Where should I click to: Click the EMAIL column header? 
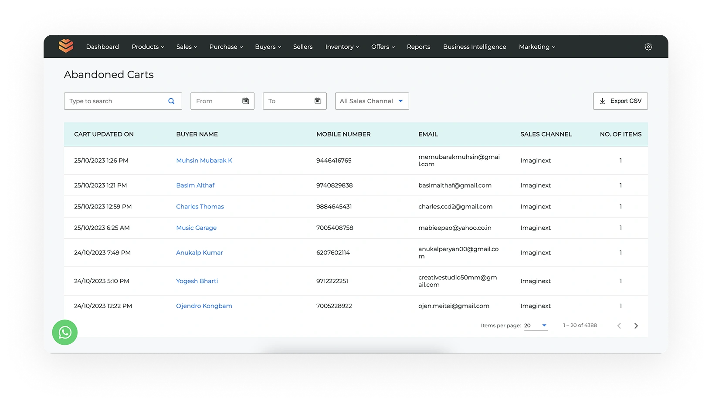(x=428, y=134)
